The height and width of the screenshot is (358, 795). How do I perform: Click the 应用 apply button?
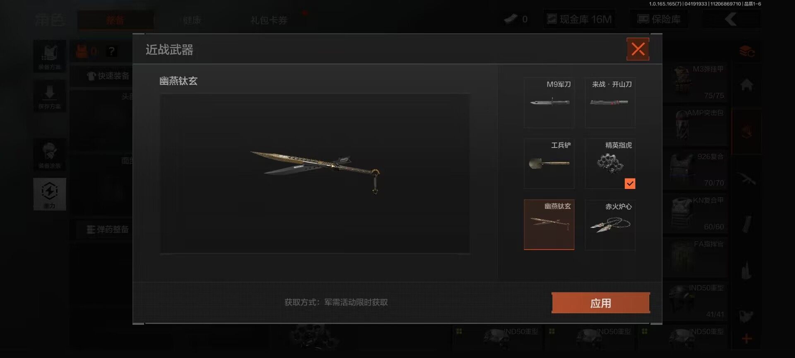600,303
